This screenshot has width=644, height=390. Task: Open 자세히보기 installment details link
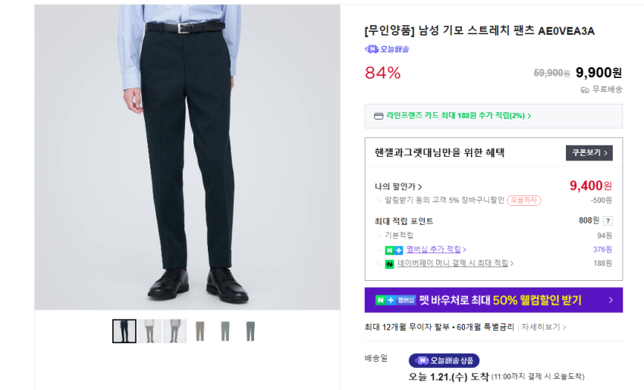pyautogui.click(x=544, y=327)
